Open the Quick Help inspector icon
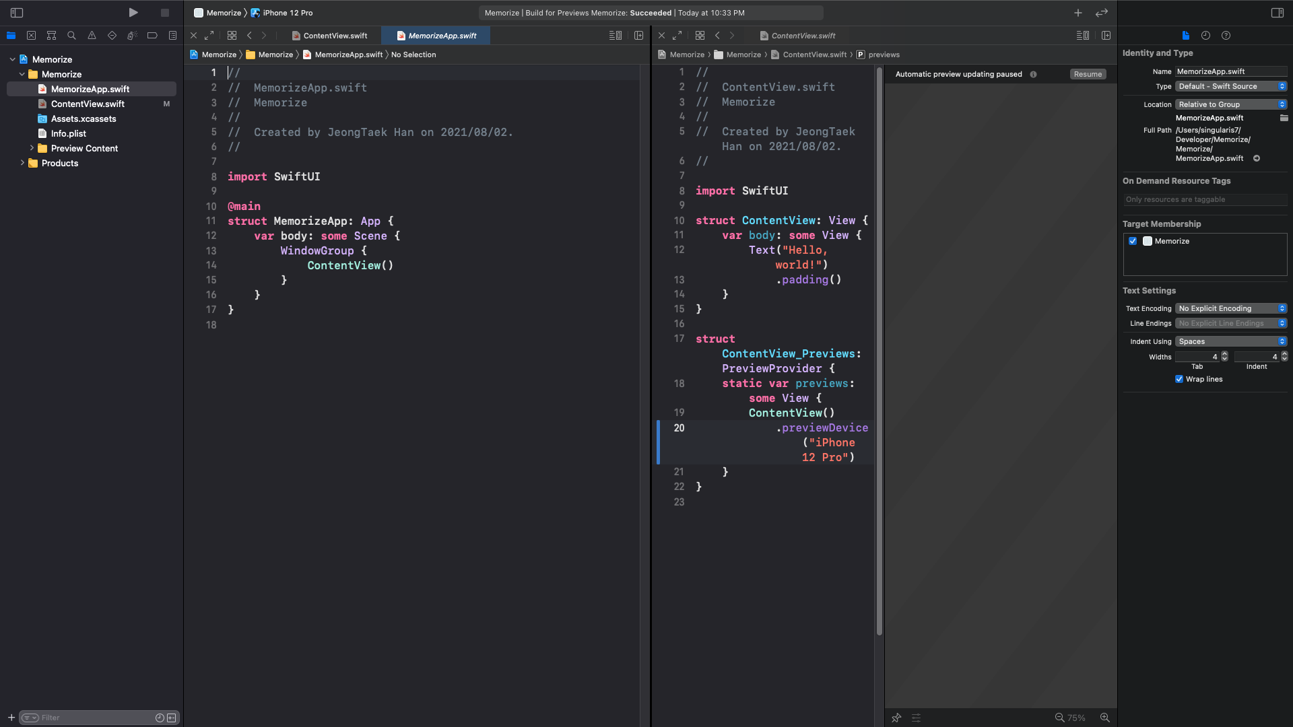Image resolution: width=1293 pixels, height=727 pixels. tap(1226, 36)
